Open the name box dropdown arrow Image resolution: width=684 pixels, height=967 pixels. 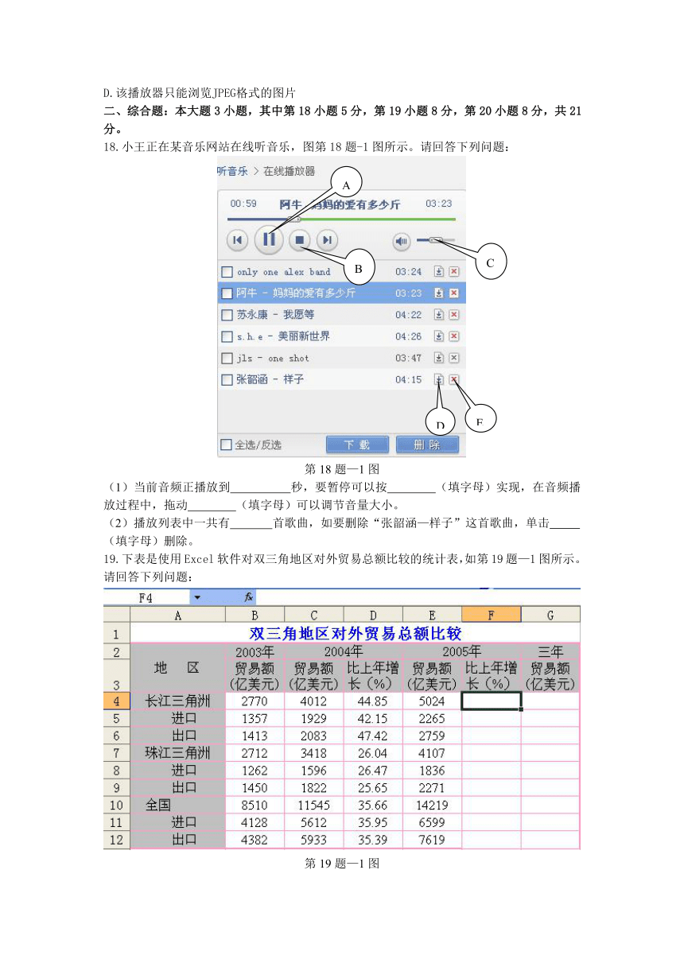tap(197, 597)
